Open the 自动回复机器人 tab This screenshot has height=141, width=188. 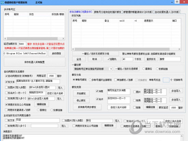coord(167,12)
